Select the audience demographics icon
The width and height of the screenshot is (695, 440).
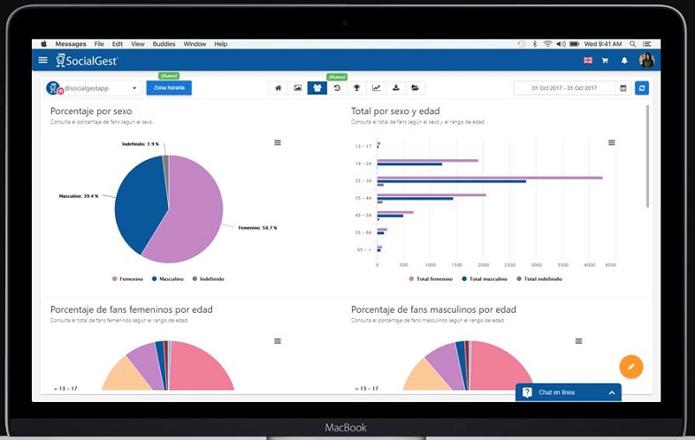click(317, 87)
